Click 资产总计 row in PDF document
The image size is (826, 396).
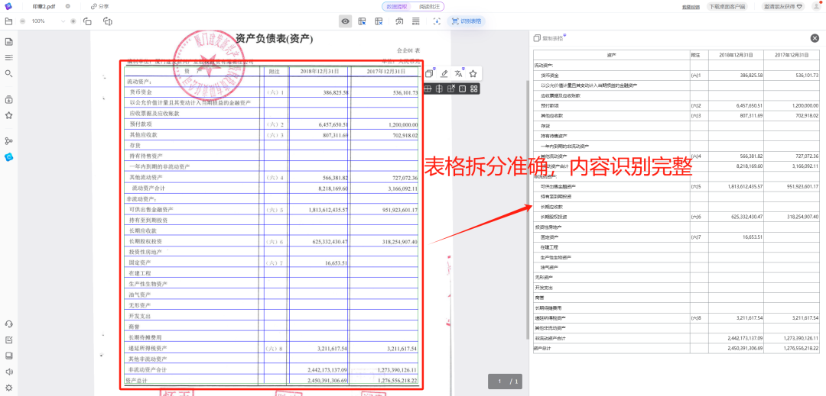click(272, 380)
